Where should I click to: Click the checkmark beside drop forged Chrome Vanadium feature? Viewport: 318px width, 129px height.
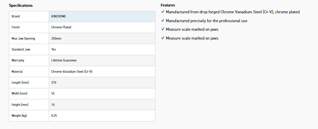pyautogui.click(x=163, y=12)
